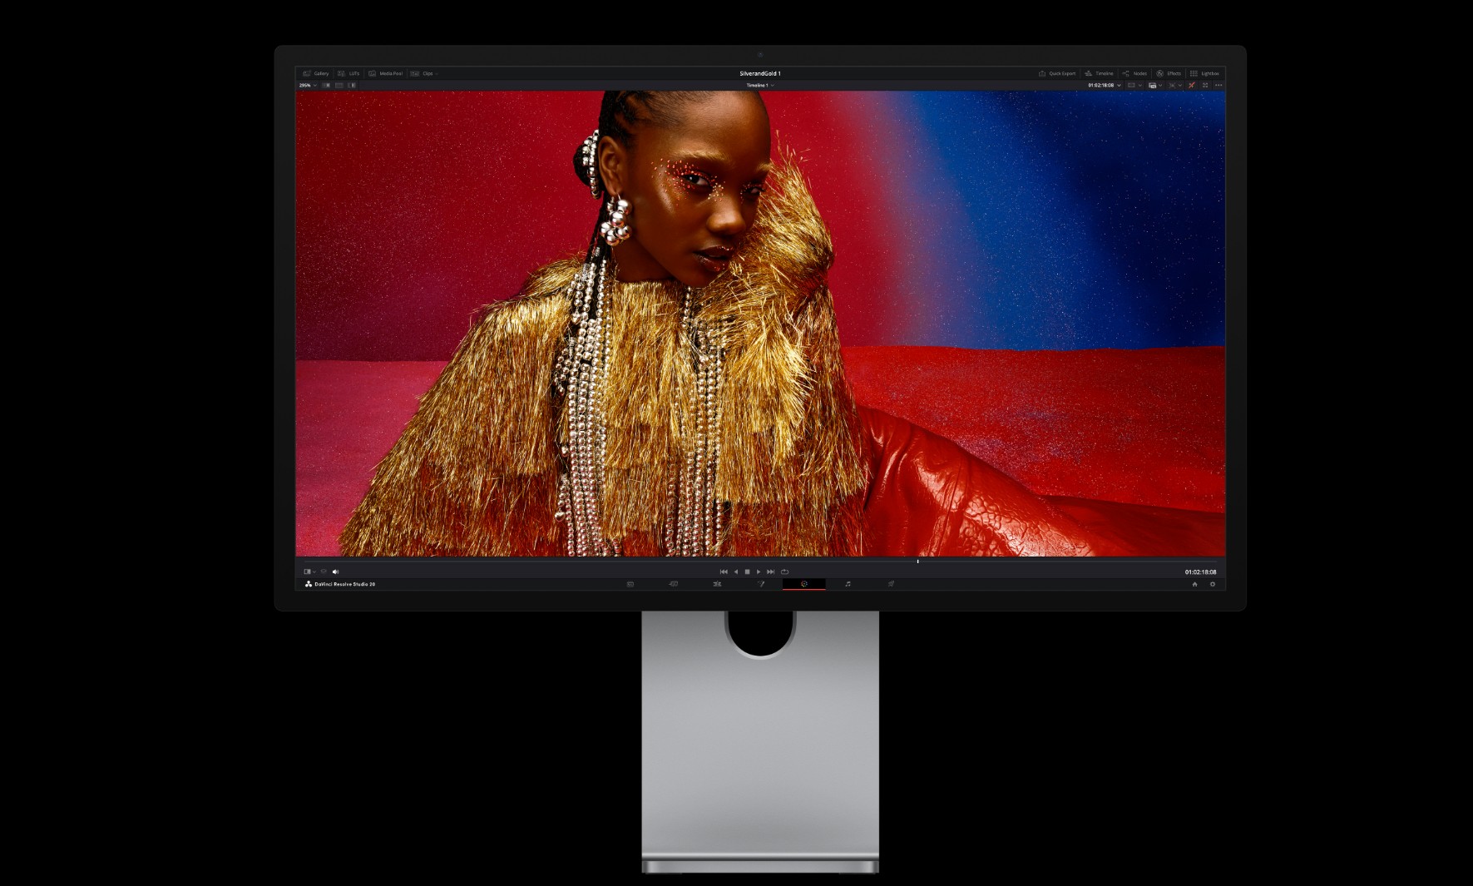Click the viewer scrubber bar playhead
The image size is (1473, 886).
(x=917, y=562)
